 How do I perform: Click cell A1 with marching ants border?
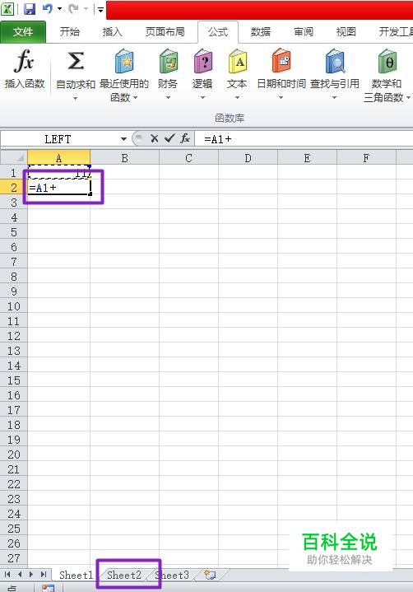(x=59, y=173)
